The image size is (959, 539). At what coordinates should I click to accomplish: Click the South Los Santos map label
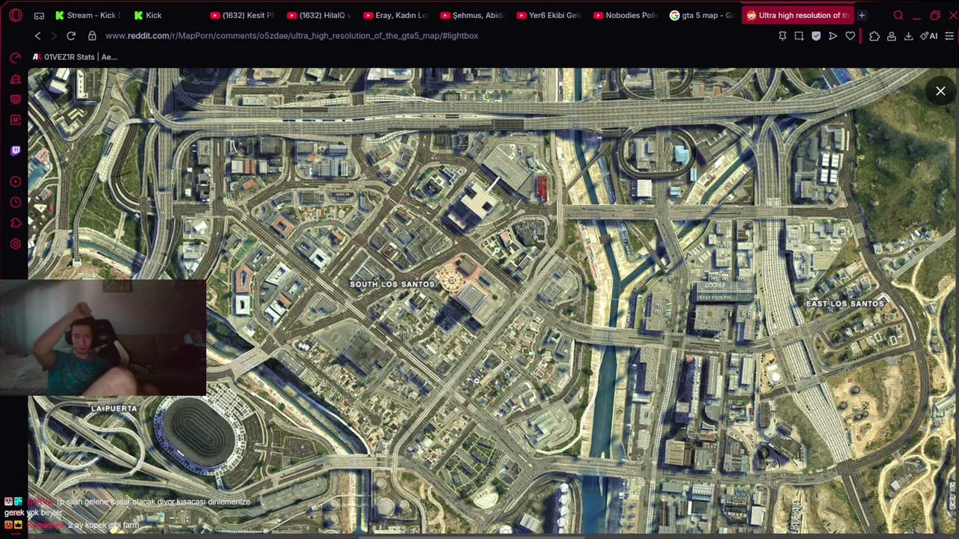pyautogui.click(x=392, y=284)
